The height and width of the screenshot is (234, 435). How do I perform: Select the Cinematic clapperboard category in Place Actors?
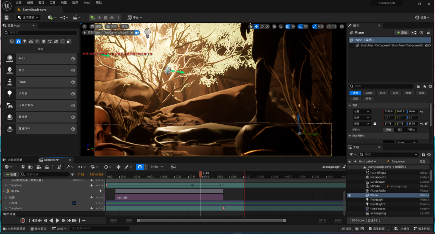(x=31, y=41)
